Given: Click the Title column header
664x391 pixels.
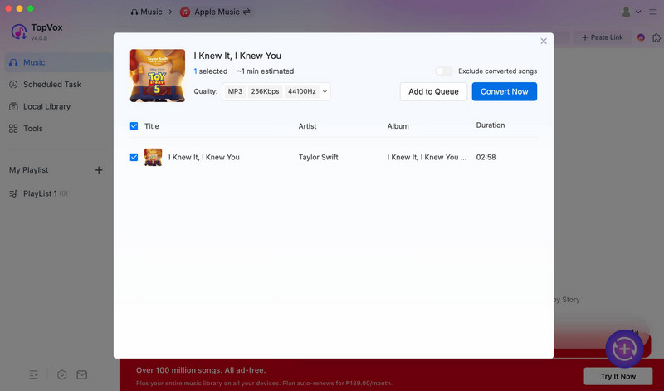Looking at the screenshot, I should (152, 126).
